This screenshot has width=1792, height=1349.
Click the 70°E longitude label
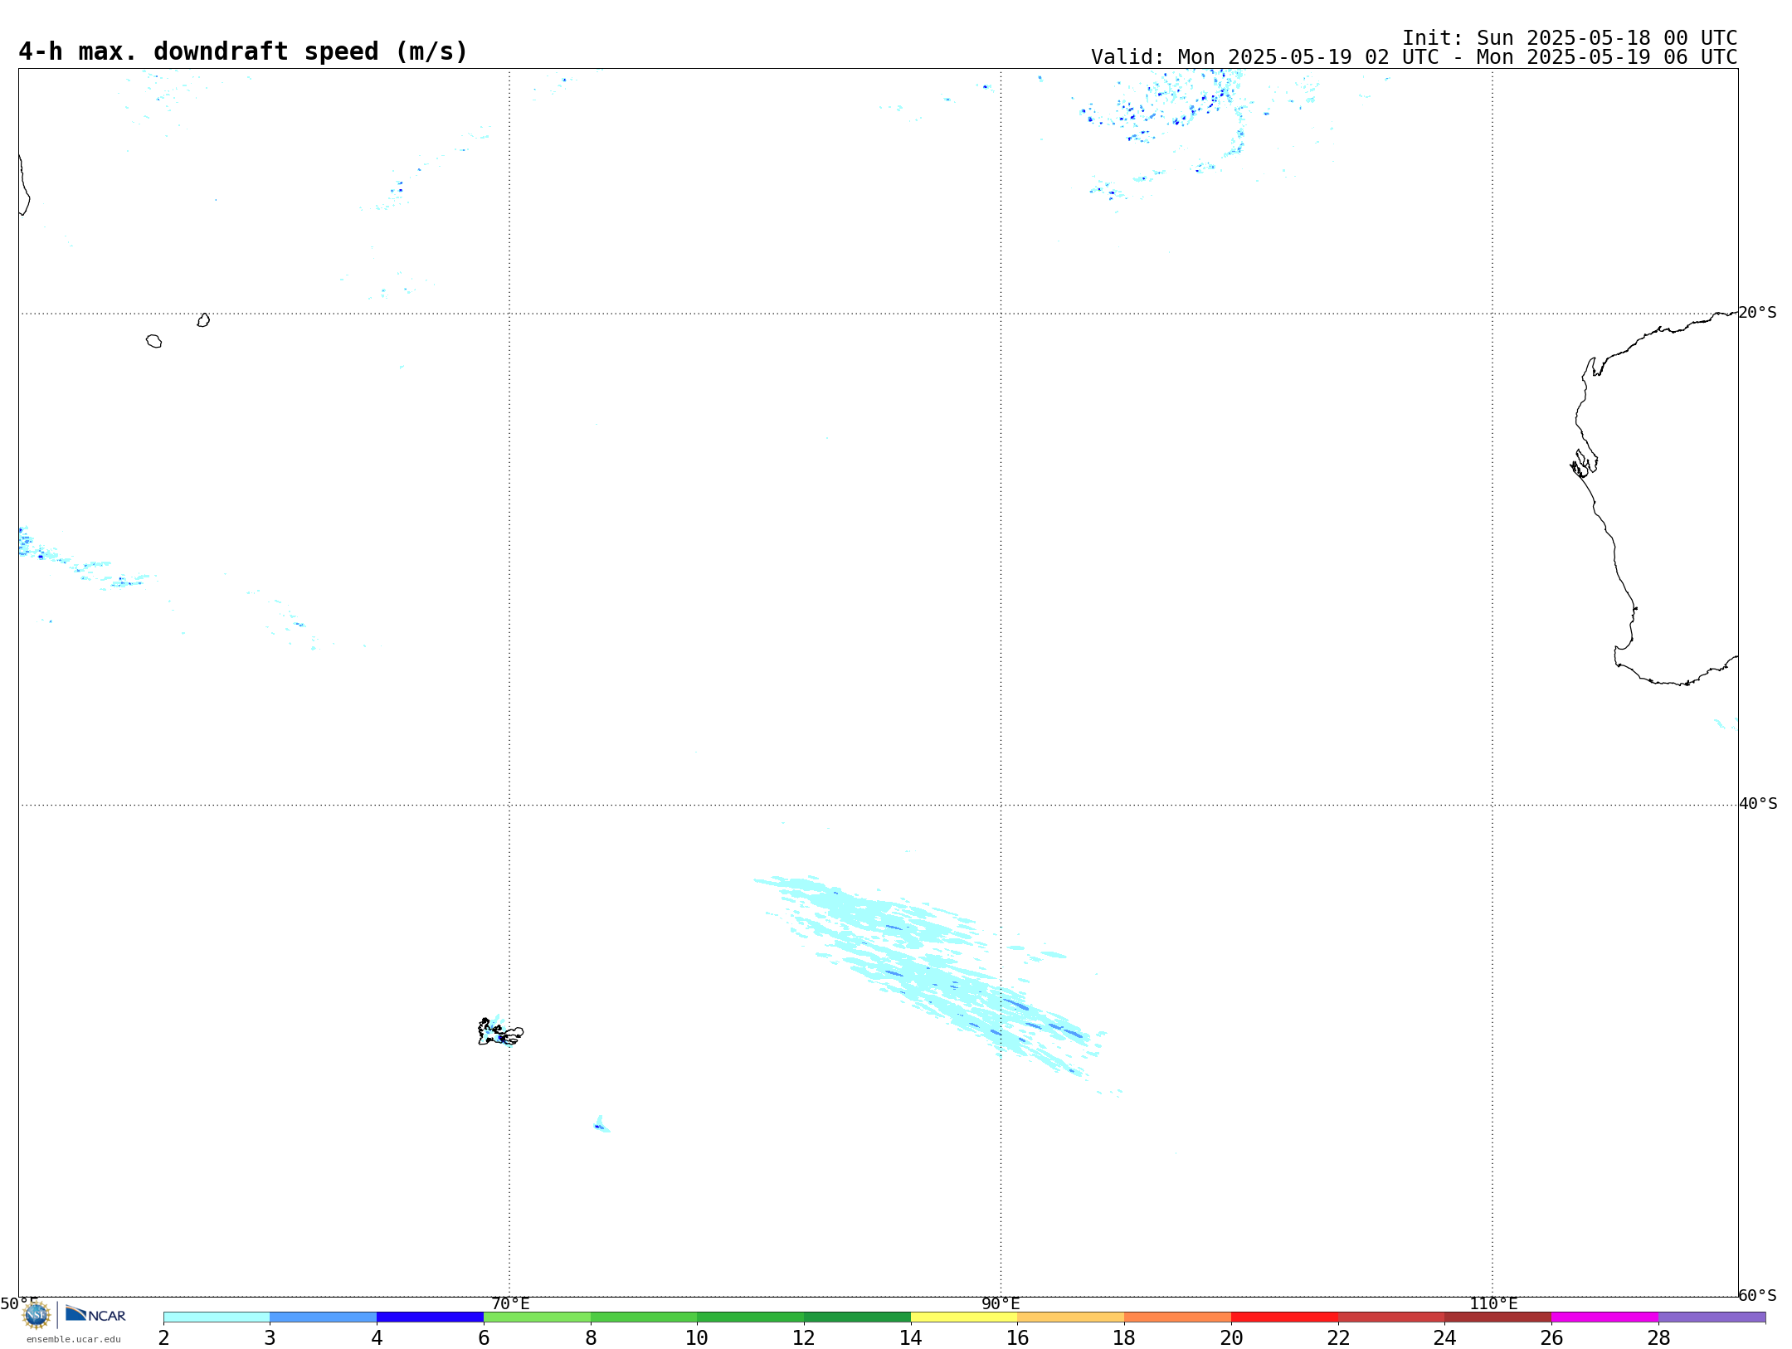tap(510, 1304)
